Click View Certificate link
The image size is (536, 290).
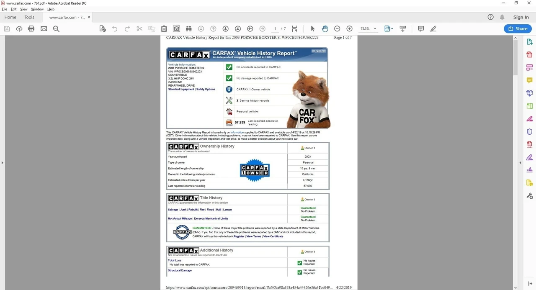tap(273, 236)
